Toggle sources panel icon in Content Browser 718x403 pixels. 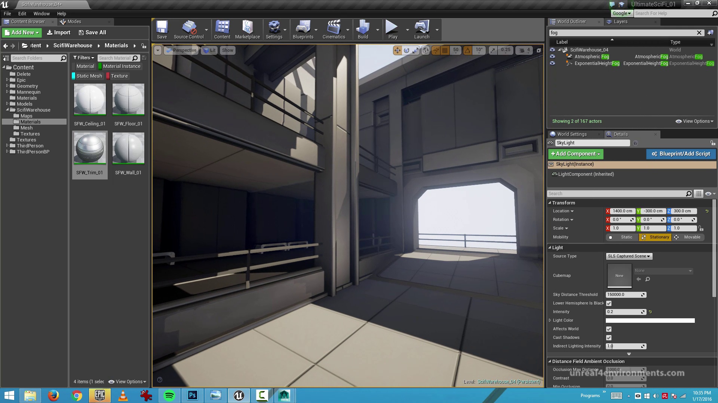pos(6,58)
